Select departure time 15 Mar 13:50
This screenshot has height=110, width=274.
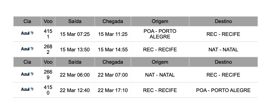tap(75, 50)
